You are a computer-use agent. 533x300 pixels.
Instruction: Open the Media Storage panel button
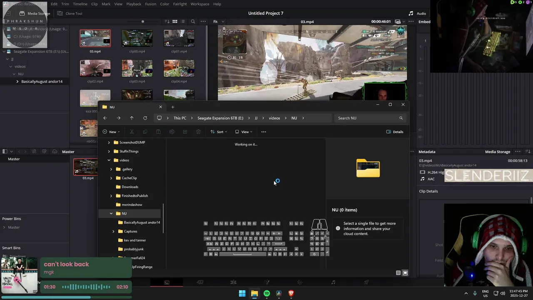pos(35,13)
